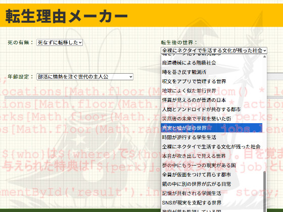Collapse the 転生後の世界 dropdown
The image size is (283, 212).
214,50
